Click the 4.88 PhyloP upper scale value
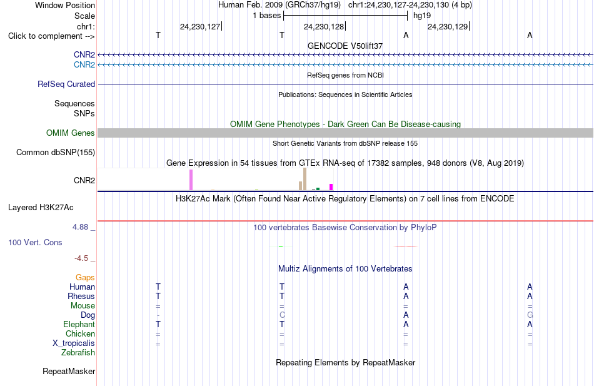The image size is (594, 386). [x=80, y=227]
